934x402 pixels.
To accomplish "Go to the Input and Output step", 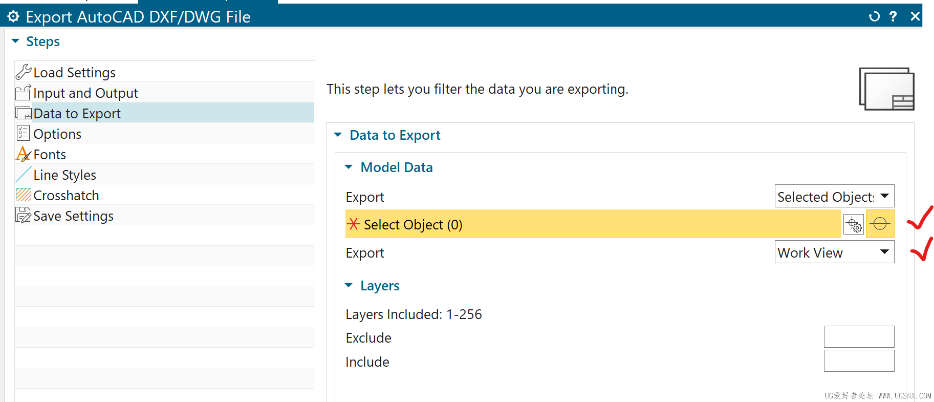I will tap(165, 92).
